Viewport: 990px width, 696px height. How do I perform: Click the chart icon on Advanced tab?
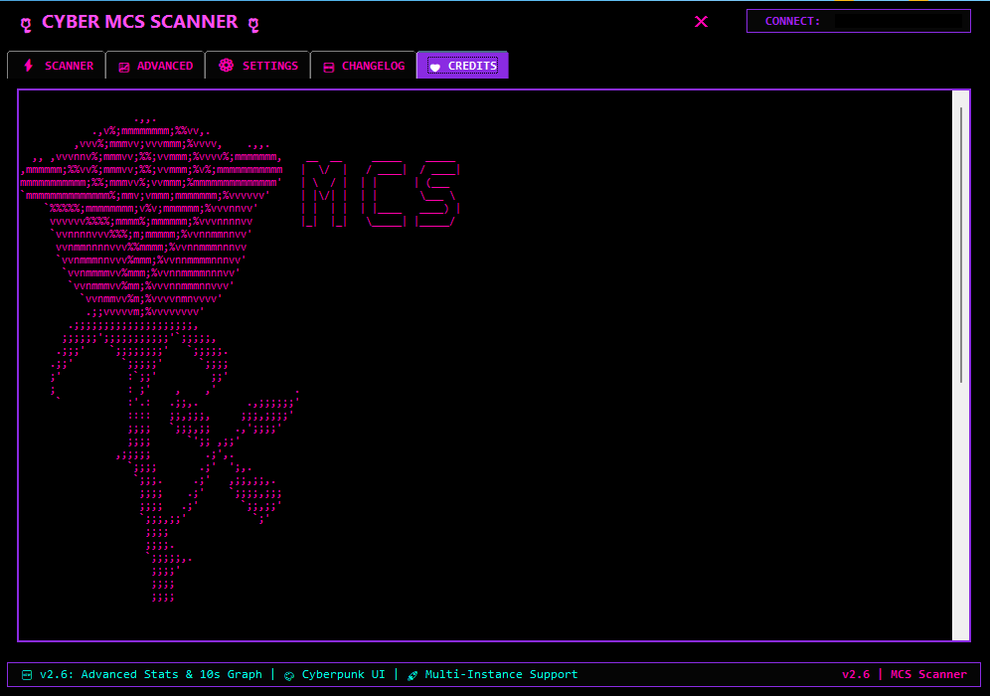pyautogui.click(x=124, y=67)
